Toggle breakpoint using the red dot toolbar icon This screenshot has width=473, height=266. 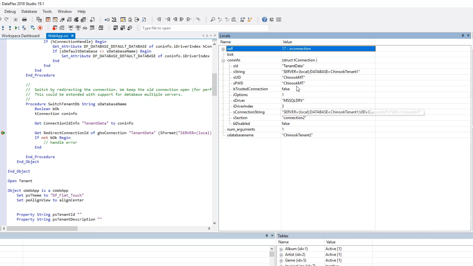pos(54,28)
